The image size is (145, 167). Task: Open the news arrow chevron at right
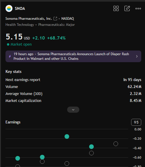[137, 56]
